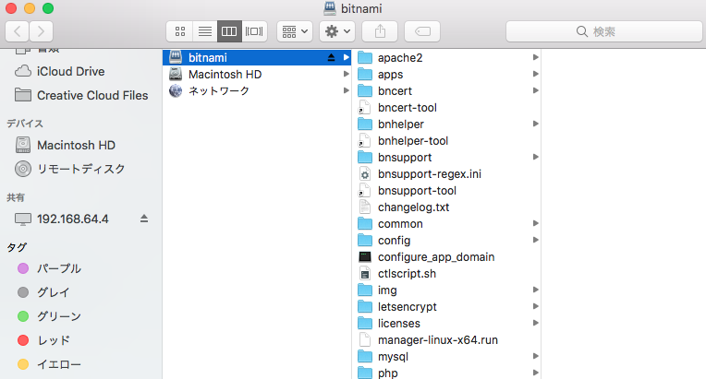Click the Edit Tags toolbar button
Image resolution: width=706 pixels, height=379 pixels.
click(422, 31)
